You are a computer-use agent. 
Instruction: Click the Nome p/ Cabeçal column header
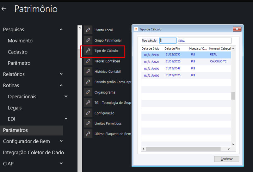click(220, 49)
